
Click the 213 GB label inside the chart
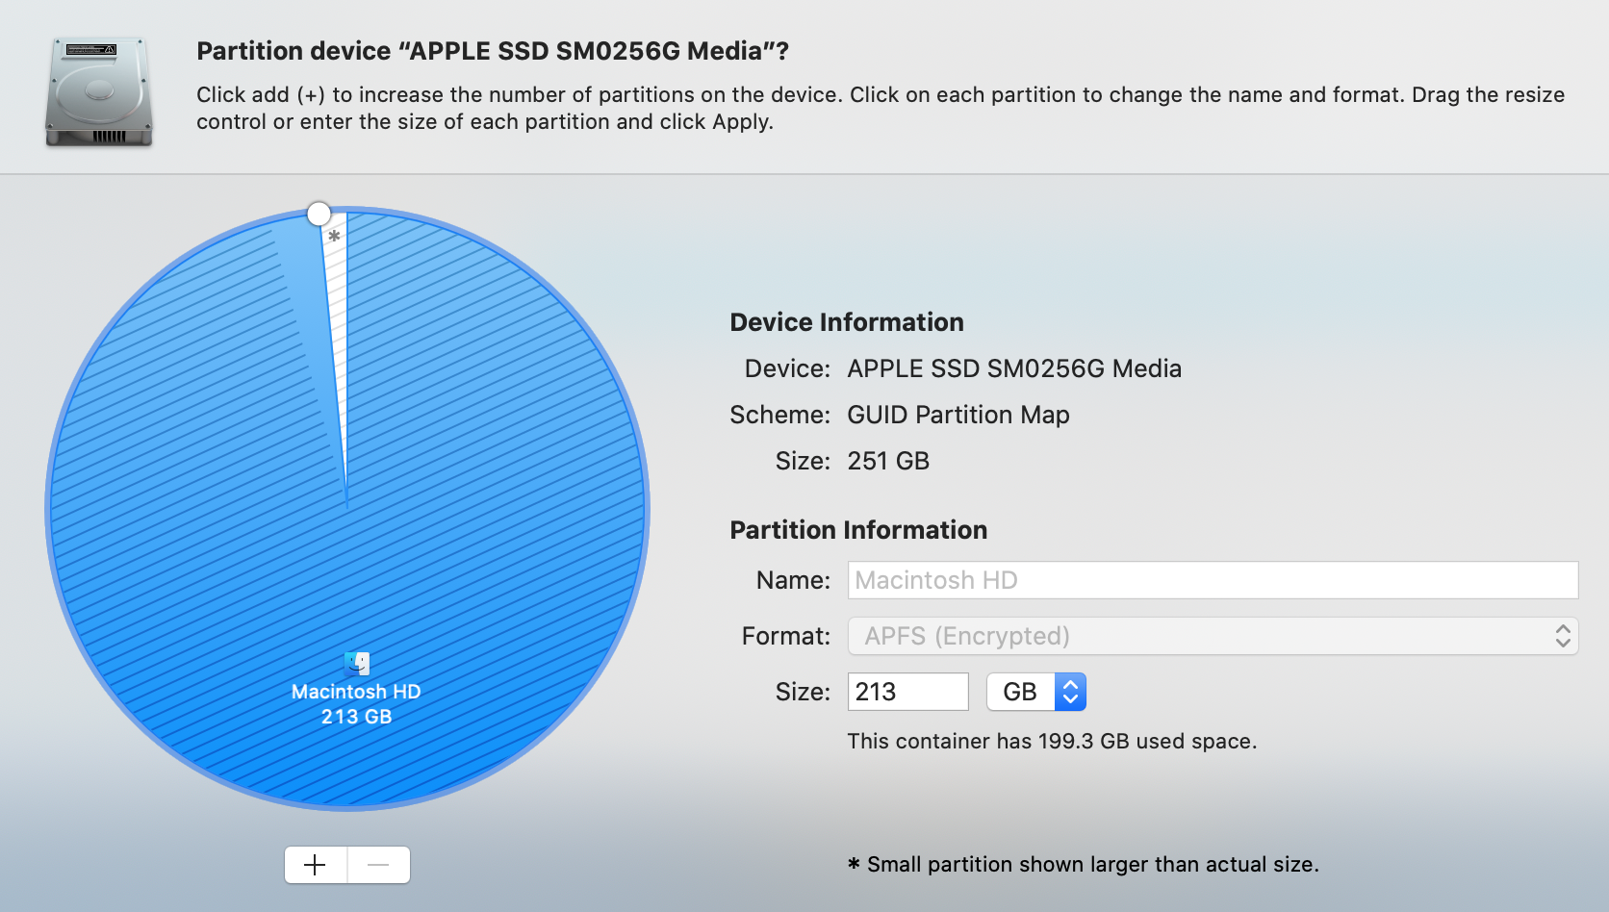(x=356, y=717)
